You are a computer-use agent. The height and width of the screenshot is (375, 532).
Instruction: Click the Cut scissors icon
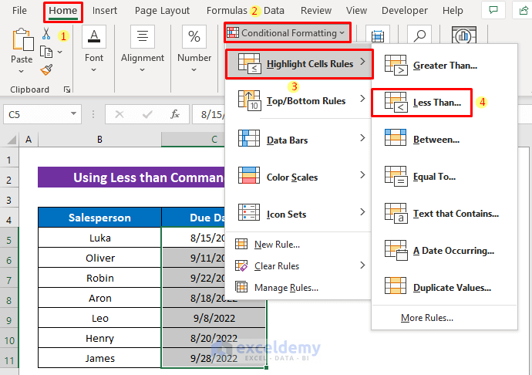pyautogui.click(x=46, y=34)
